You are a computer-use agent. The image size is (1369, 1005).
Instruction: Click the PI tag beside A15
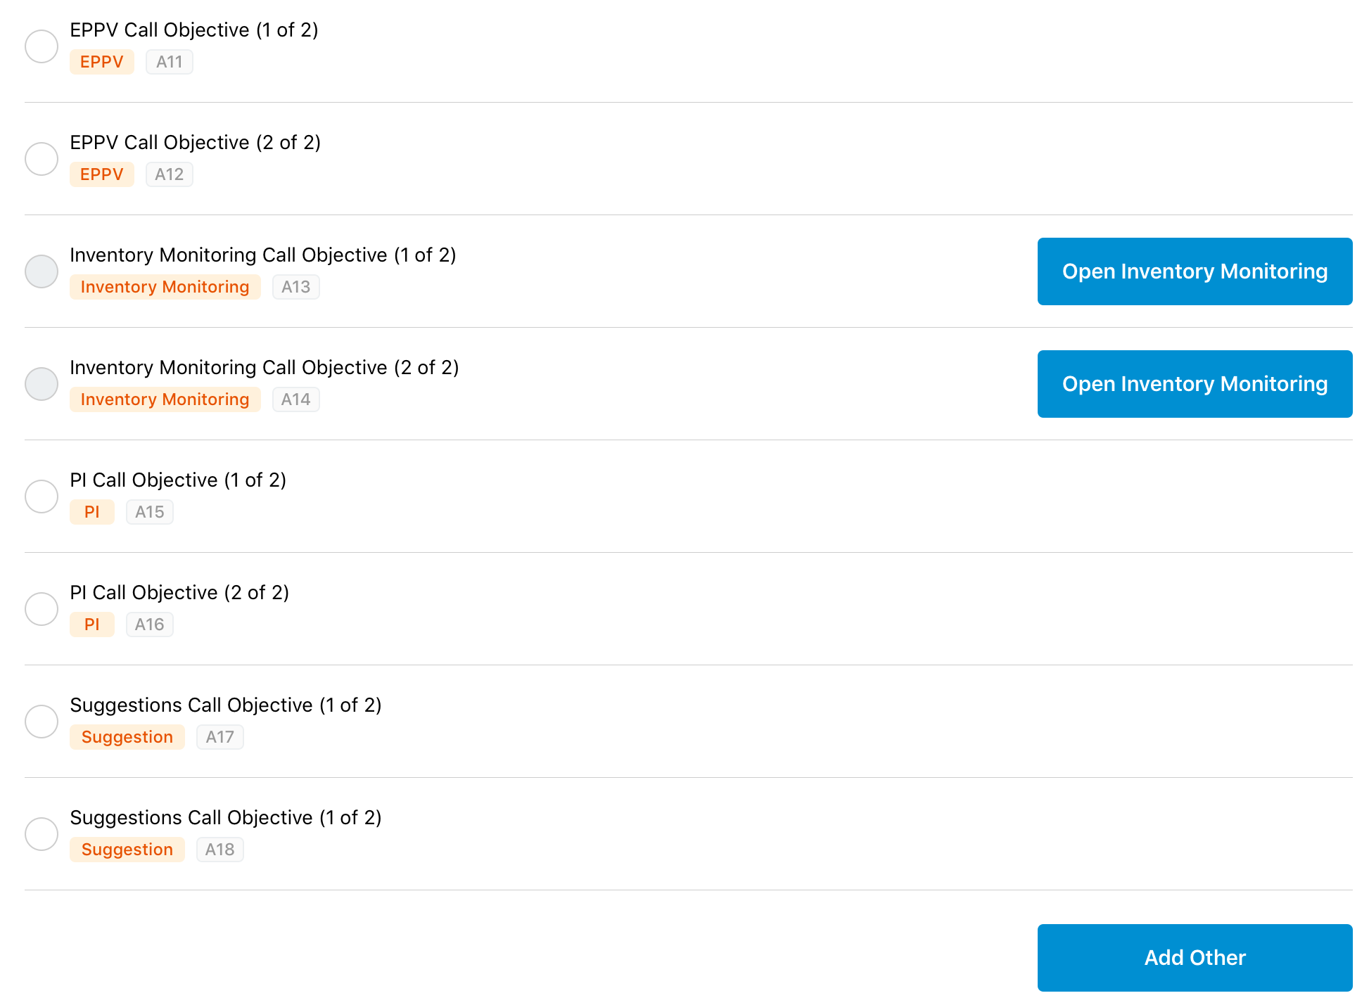pyautogui.click(x=92, y=512)
